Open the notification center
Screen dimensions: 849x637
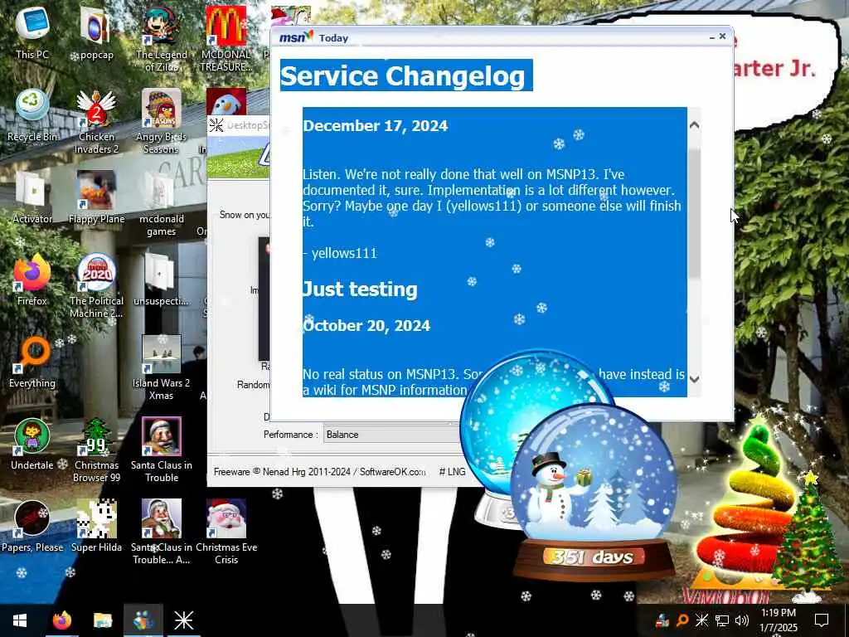click(x=822, y=620)
